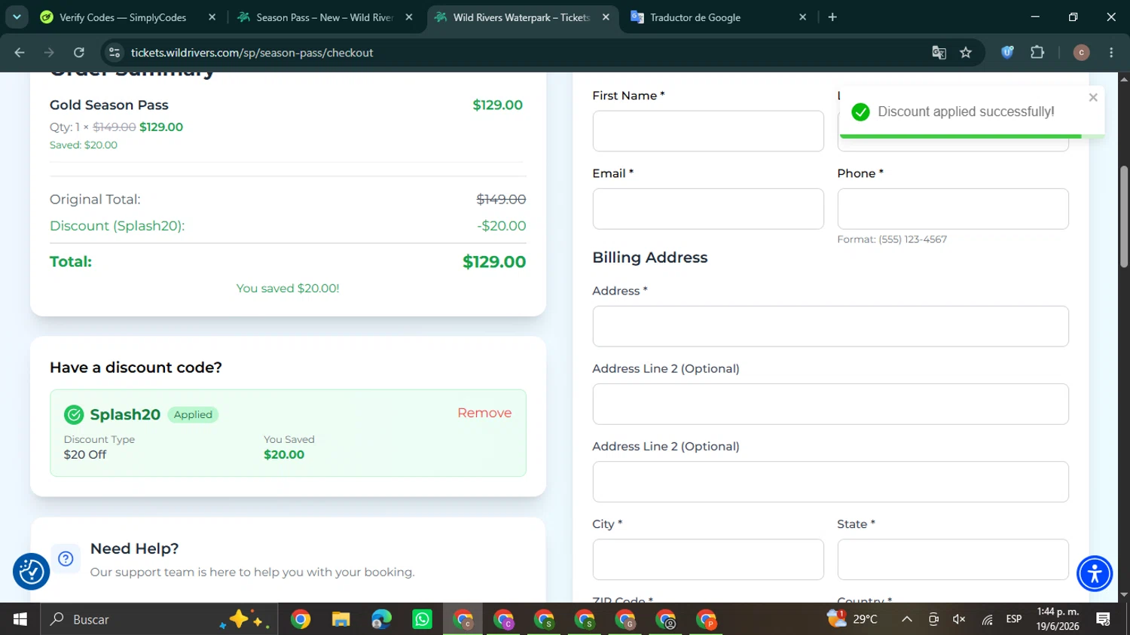Switch to the Traductor de Google tab
This screenshot has height=635, width=1130.
click(x=719, y=17)
